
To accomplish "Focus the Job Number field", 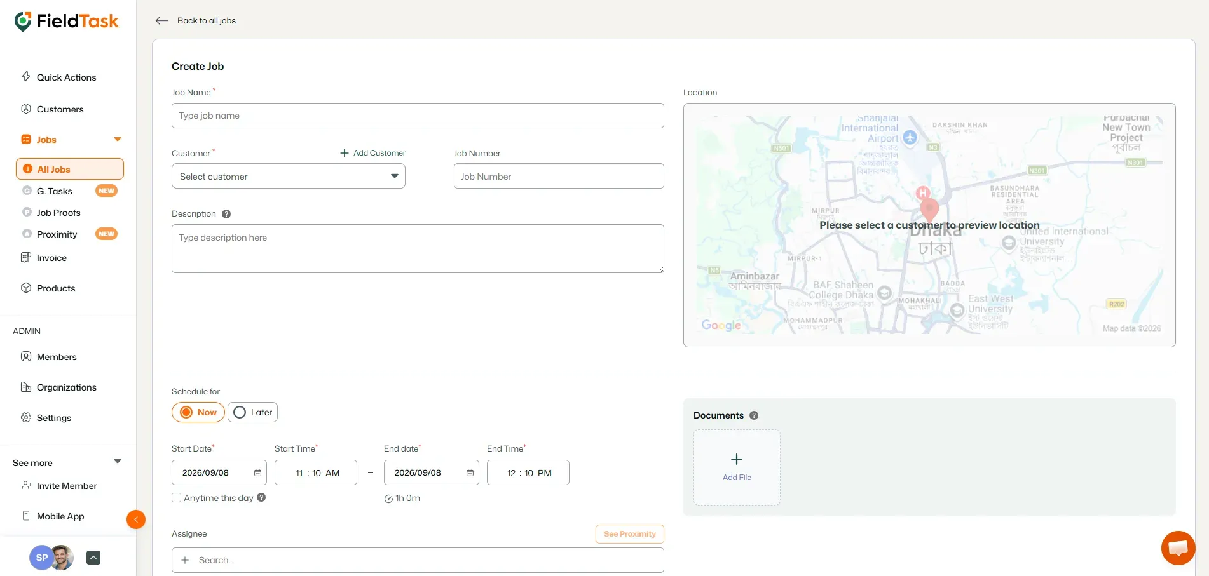I will click(x=559, y=177).
